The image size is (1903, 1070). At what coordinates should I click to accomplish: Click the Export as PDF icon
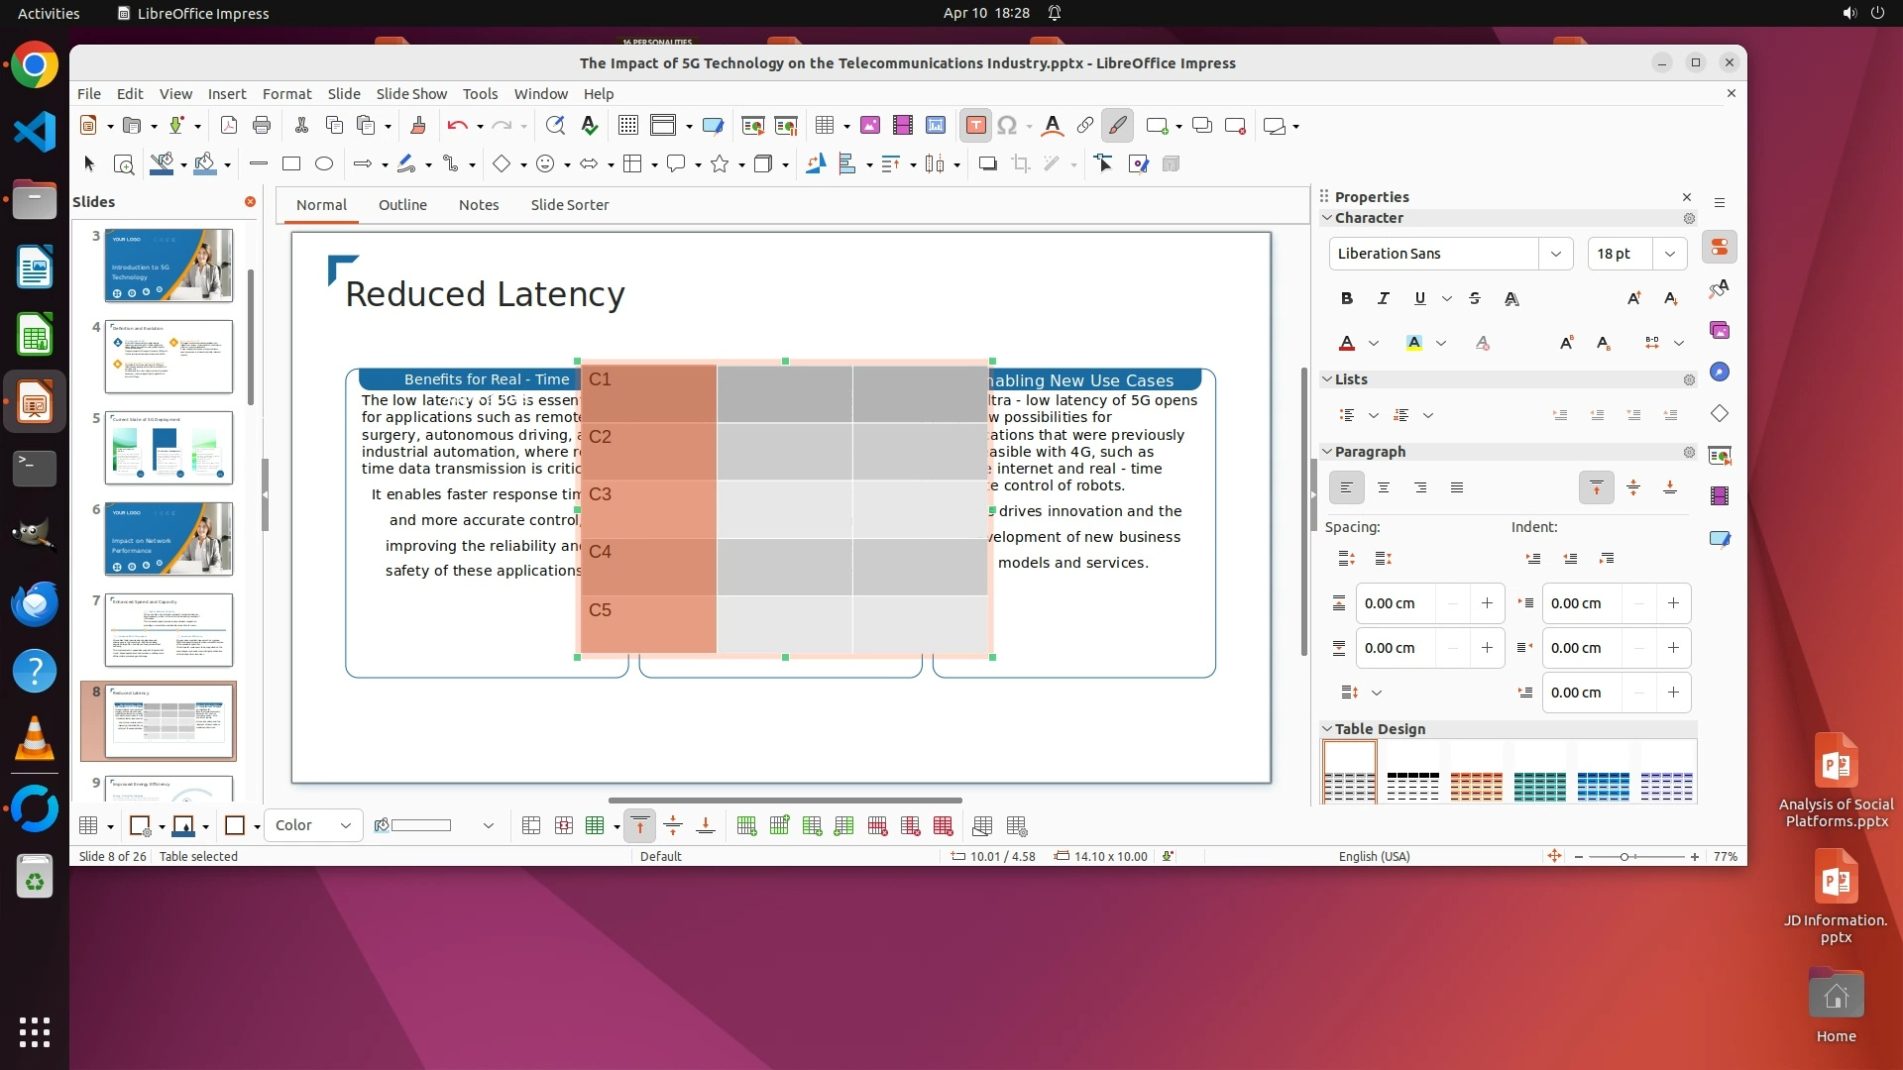(229, 126)
